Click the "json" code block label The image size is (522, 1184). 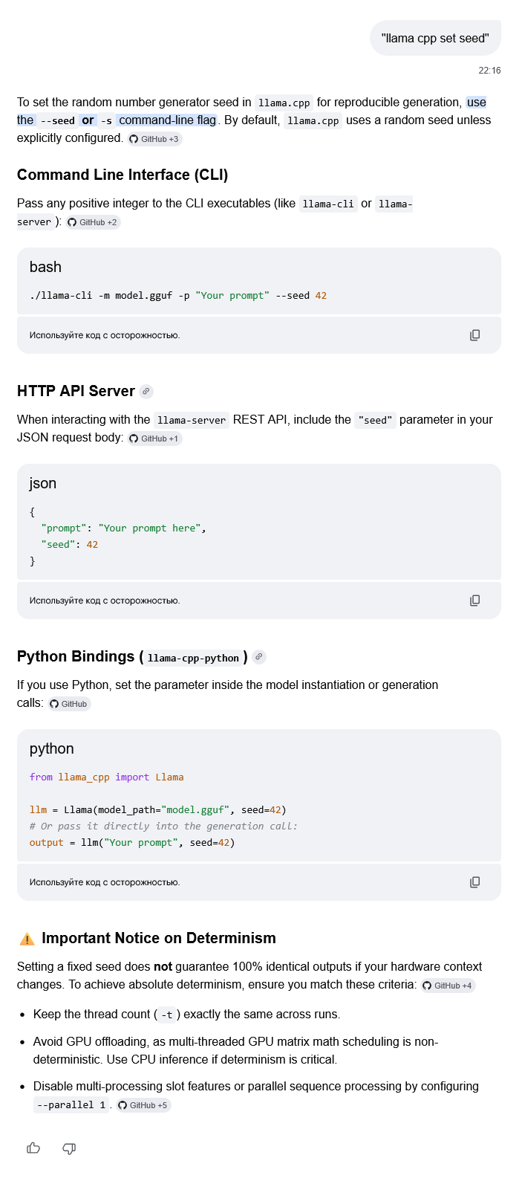pos(43,483)
